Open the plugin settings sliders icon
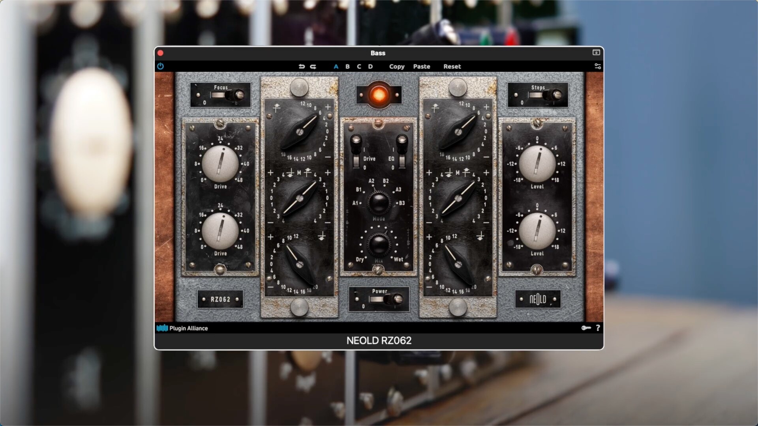Image resolution: width=758 pixels, height=426 pixels. (x=597, y=66)
